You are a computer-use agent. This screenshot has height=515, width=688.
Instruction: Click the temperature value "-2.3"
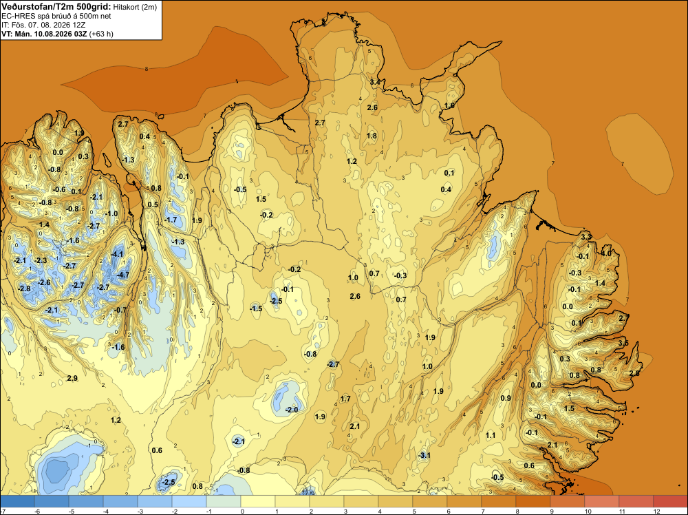[41, 260]
